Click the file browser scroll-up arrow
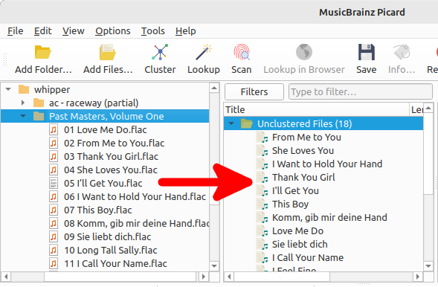The image size is (438, 287). pyautogui.click(x=214, y=88)
